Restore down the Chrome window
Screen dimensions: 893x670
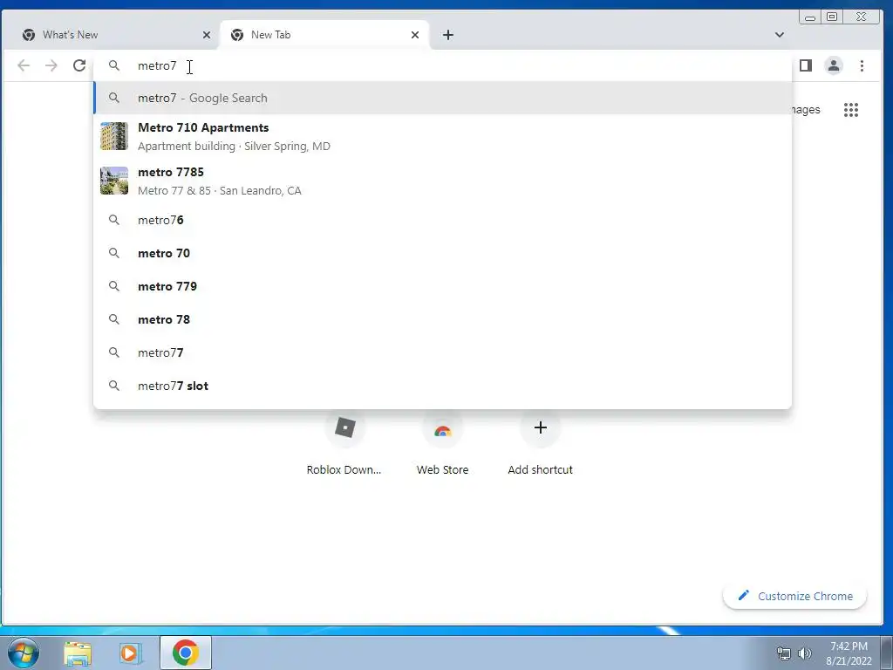[832, 17]
